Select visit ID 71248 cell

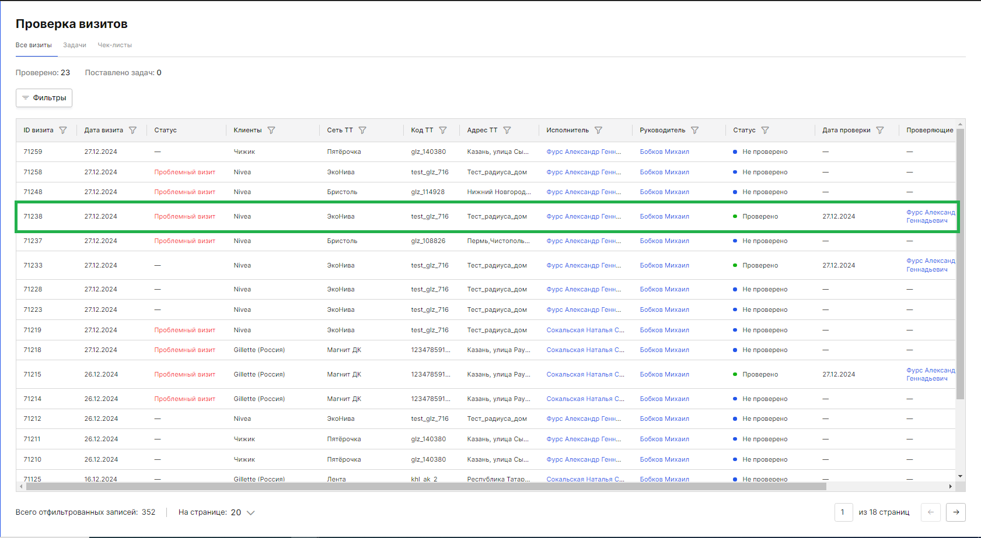coord(33,192)
